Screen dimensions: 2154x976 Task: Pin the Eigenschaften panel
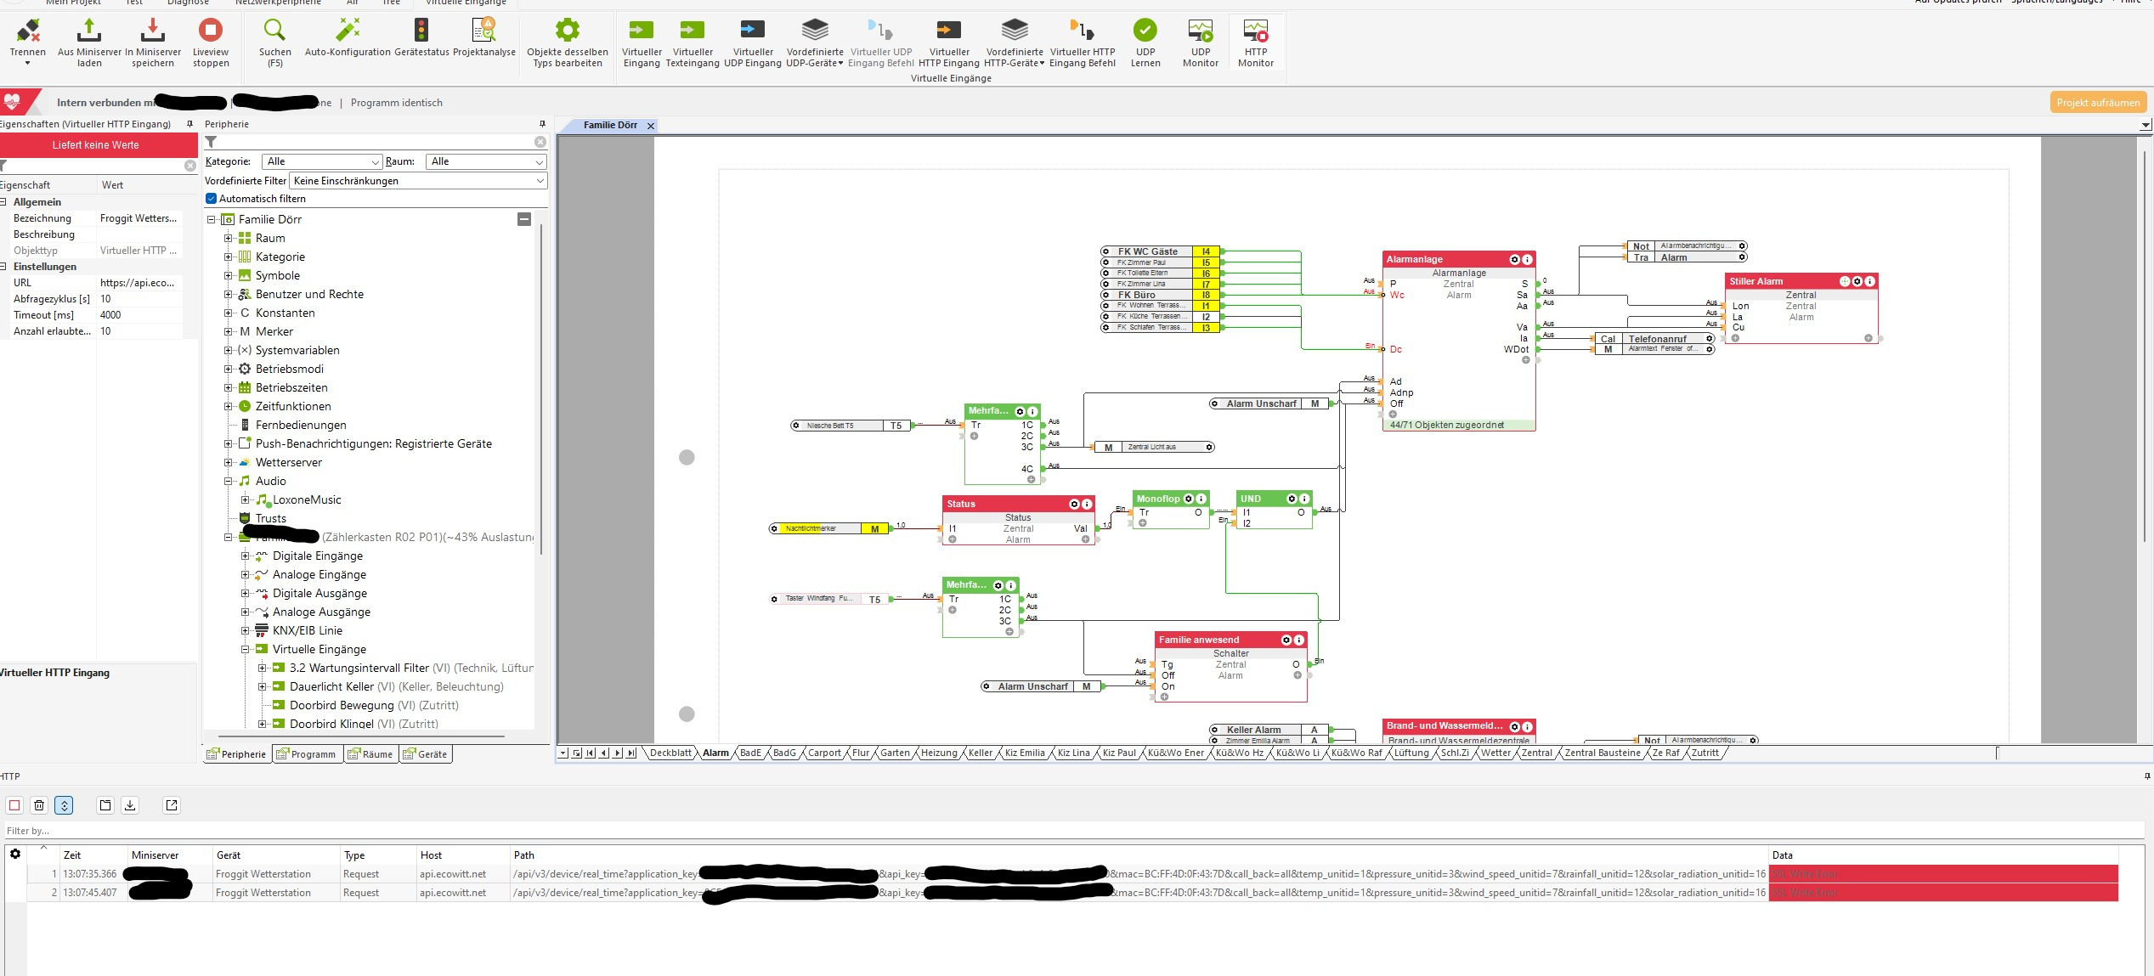tap(189, 124)
